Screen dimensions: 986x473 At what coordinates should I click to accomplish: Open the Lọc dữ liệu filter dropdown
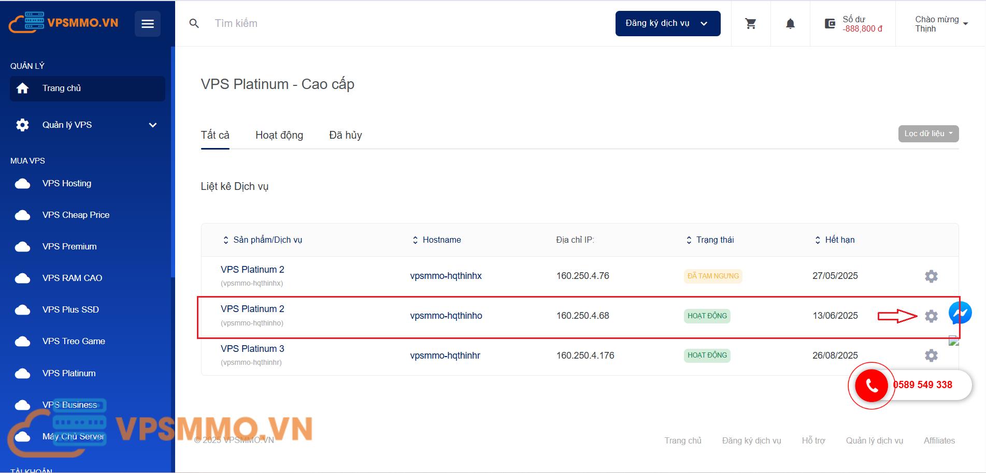[x=928, y=134]
